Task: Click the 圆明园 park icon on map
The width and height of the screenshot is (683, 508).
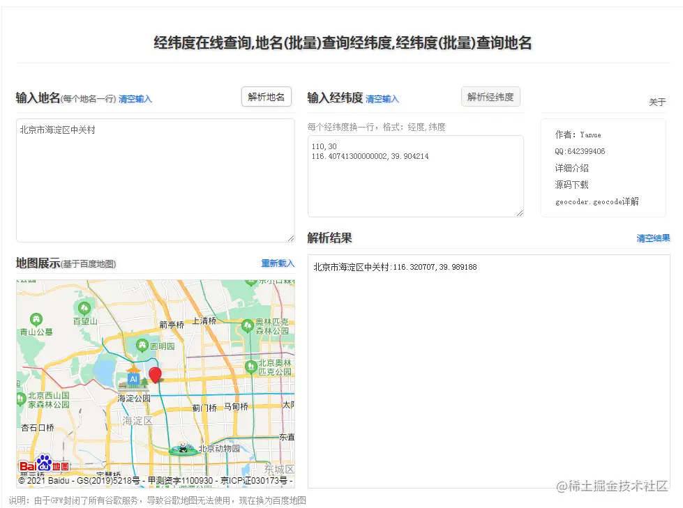Action: tap(142, 346)
